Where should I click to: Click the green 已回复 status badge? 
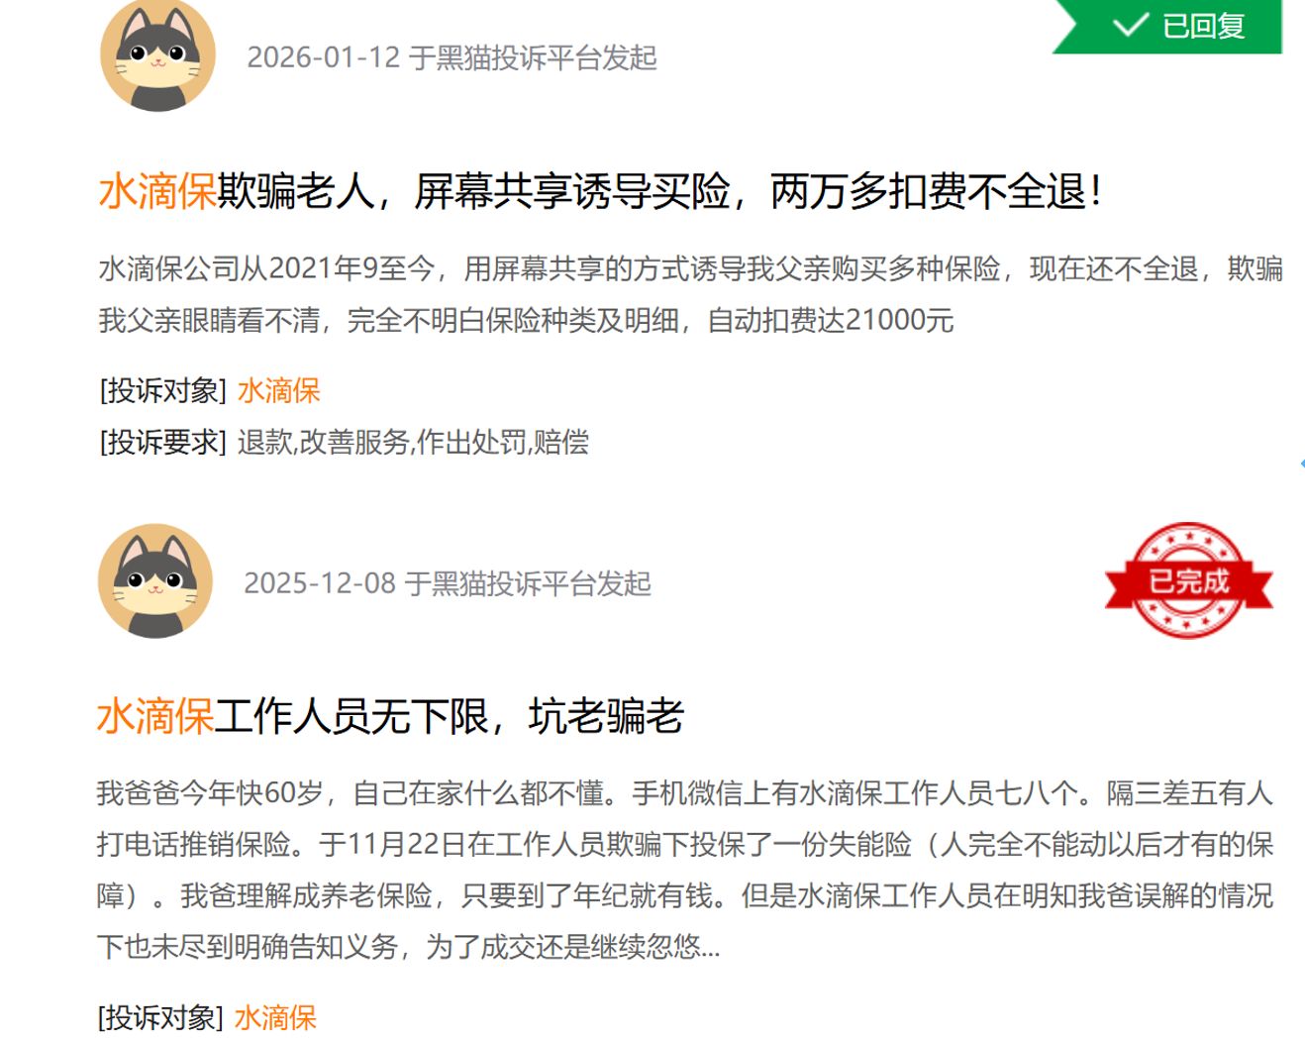coord(1166,26)
